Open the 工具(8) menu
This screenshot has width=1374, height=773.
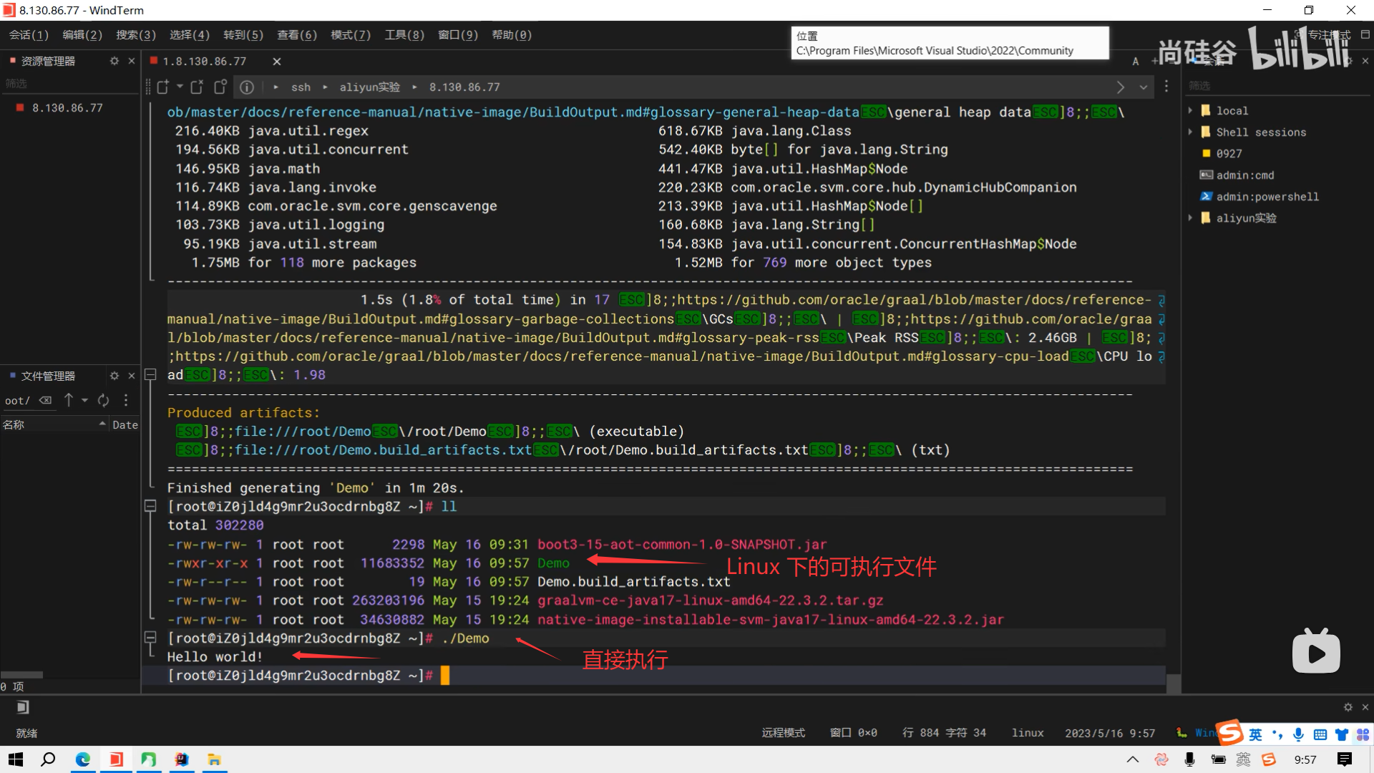click(x=404, y=34)
